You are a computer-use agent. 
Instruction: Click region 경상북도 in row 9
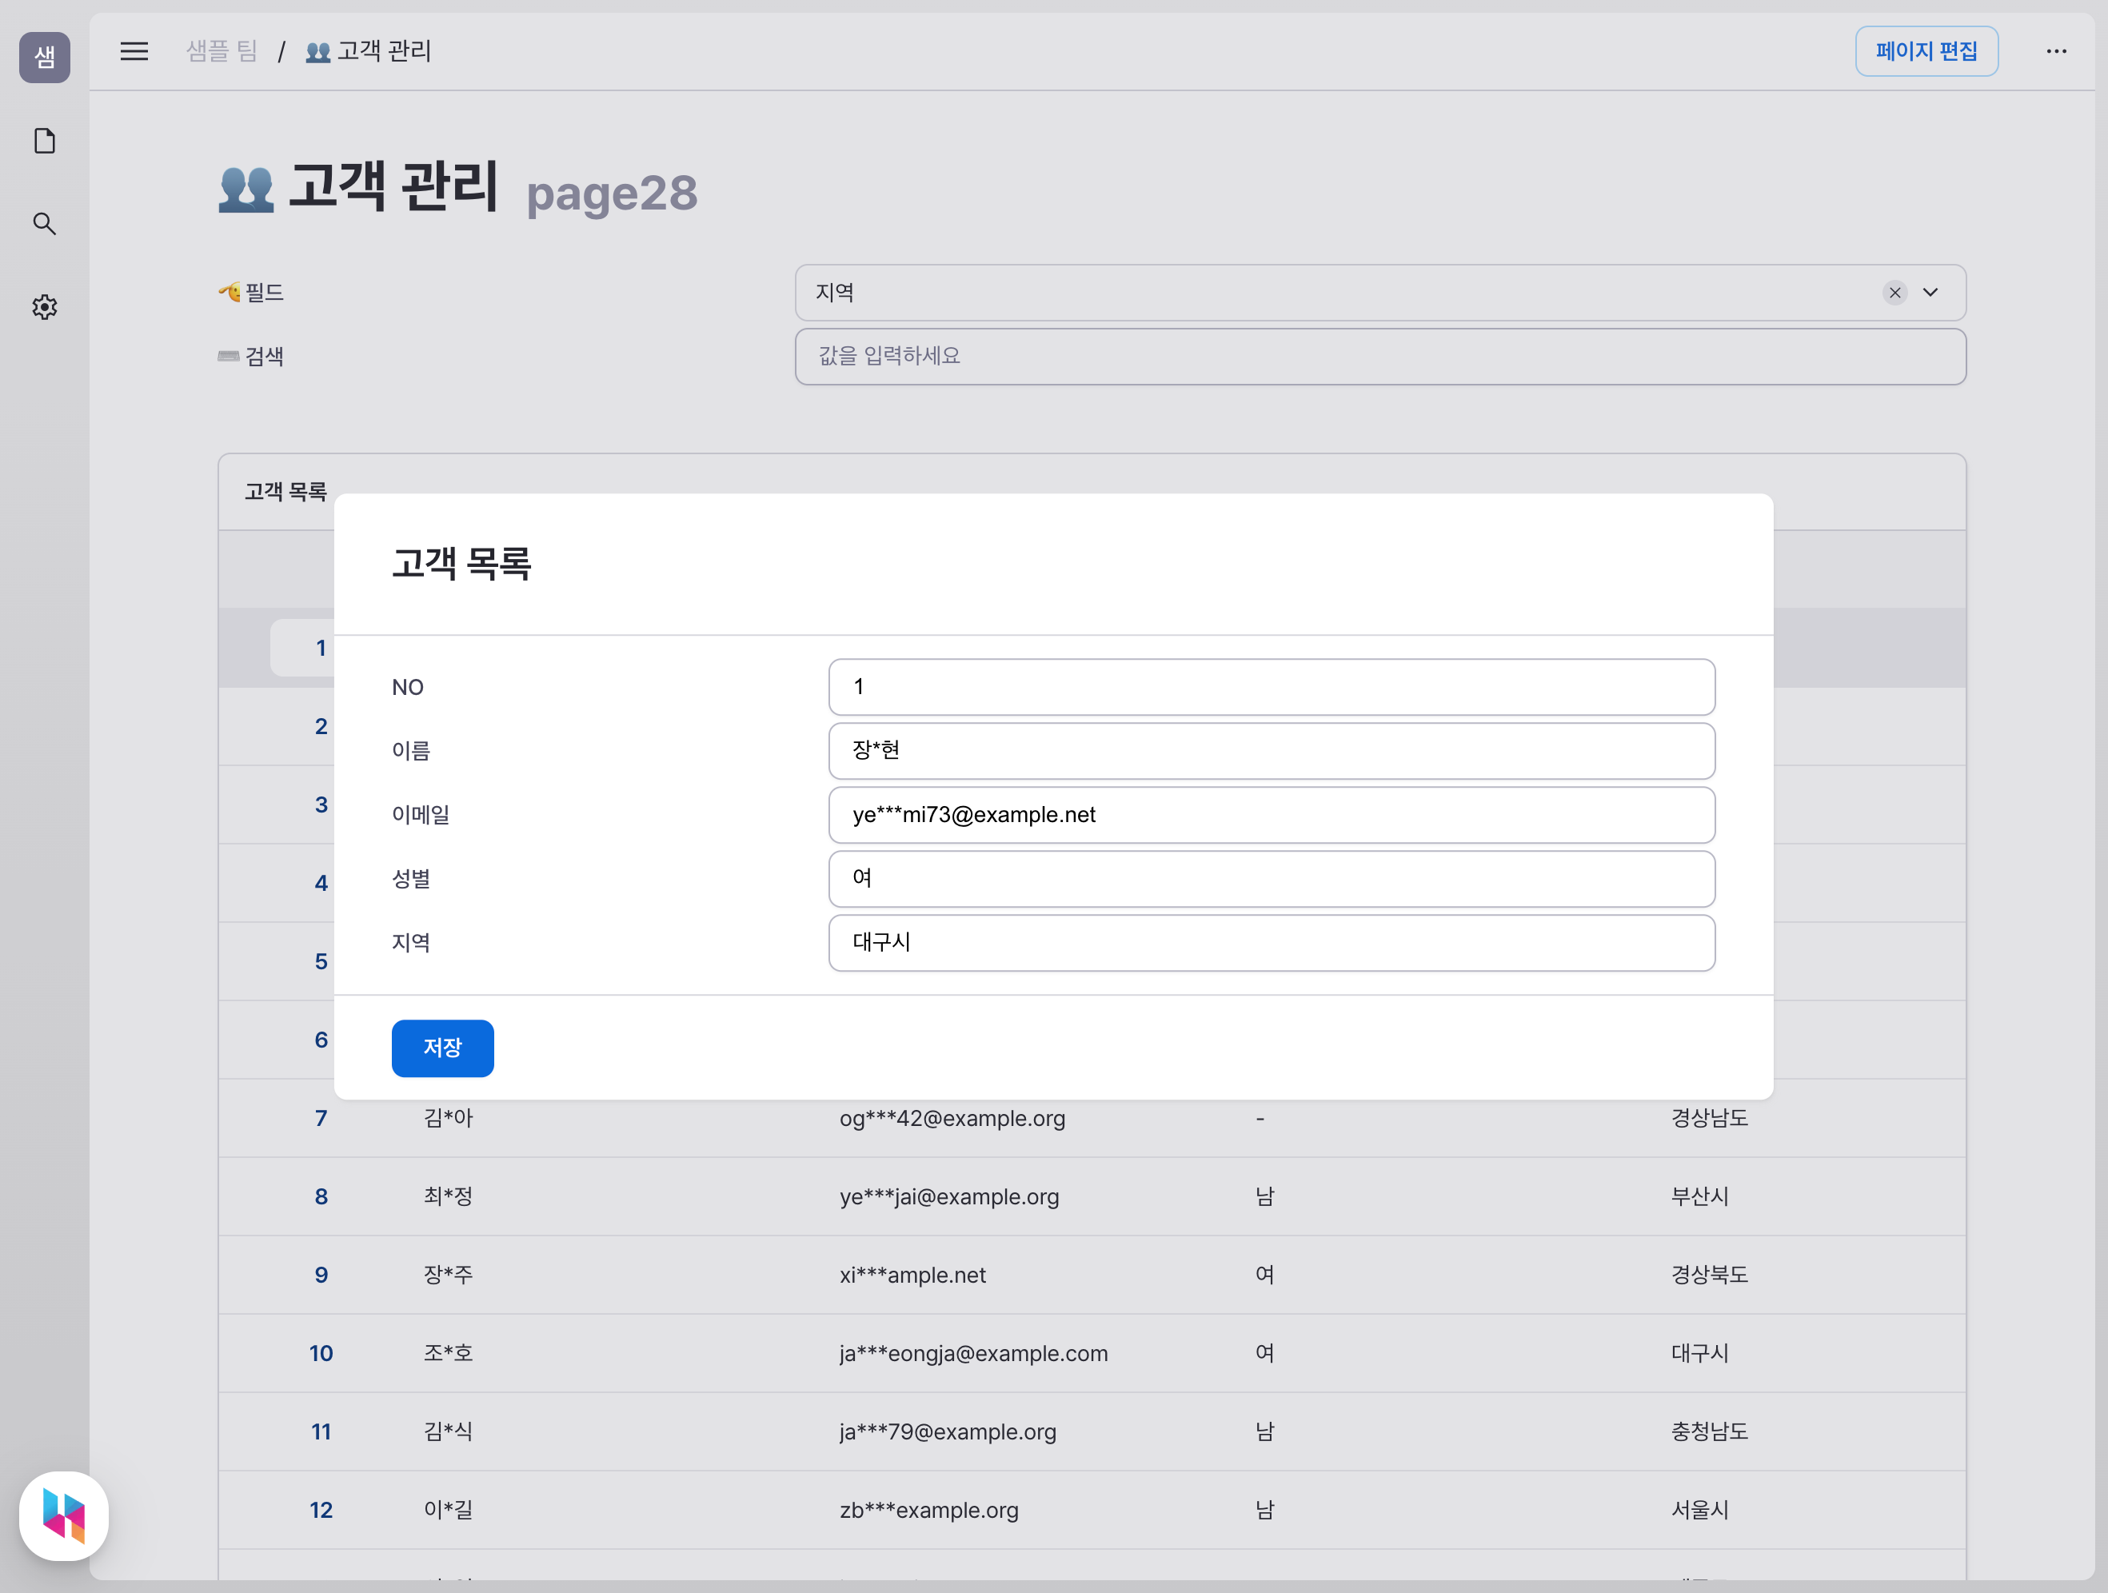(1709, 1275)
